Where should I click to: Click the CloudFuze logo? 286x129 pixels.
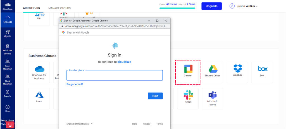8,6
